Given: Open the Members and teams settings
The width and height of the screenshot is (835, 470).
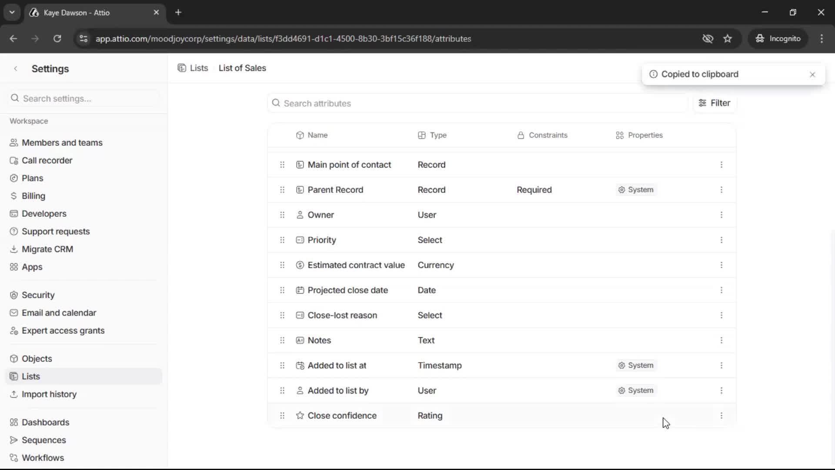Looking at the screenshot, I should click(62, 142).
